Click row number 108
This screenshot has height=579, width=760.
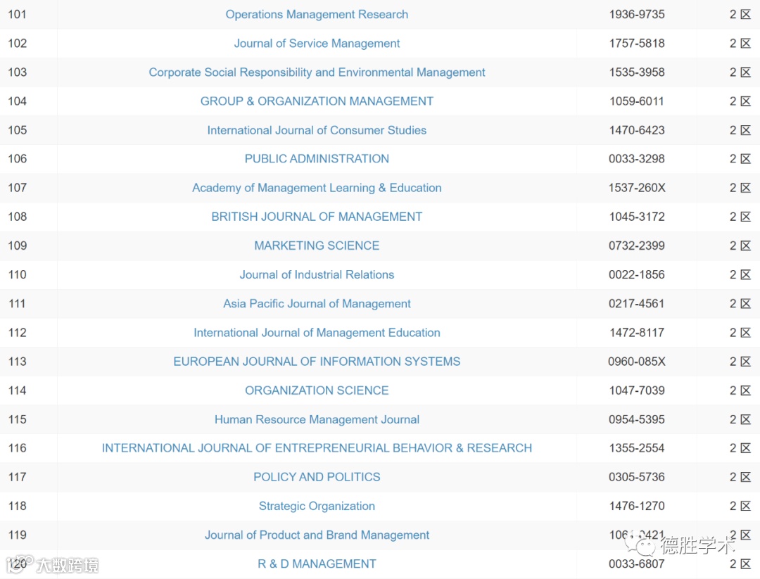(x=17, y=217)
